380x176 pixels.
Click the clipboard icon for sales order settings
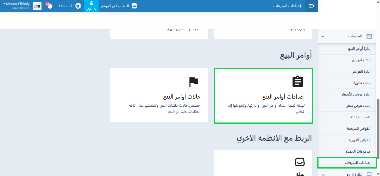coord(298,82)
